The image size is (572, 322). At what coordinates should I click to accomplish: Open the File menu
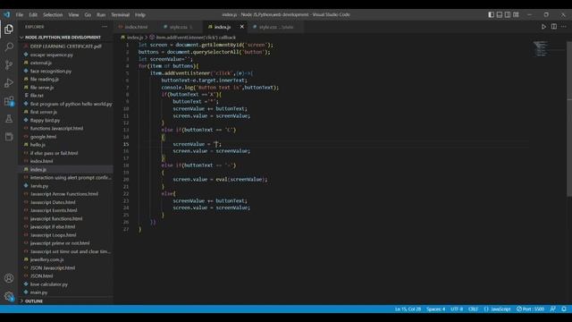(20, 14)
